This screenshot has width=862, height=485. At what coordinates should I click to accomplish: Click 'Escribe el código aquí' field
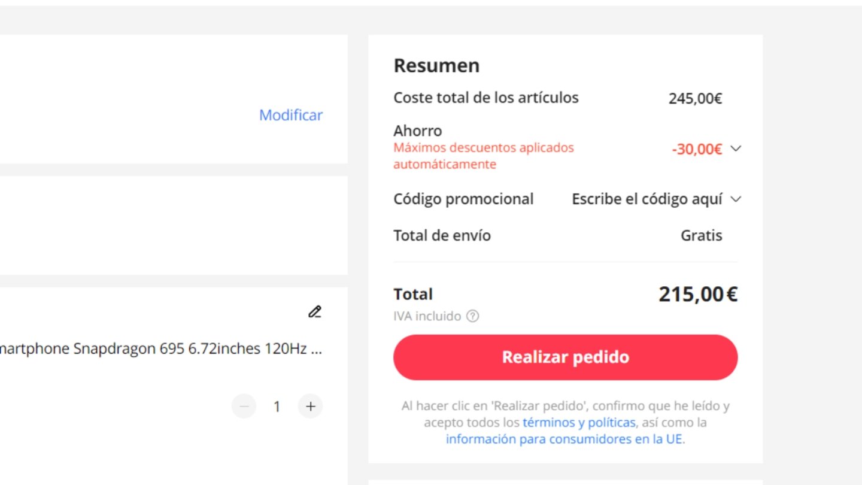(x=647, y=199)
